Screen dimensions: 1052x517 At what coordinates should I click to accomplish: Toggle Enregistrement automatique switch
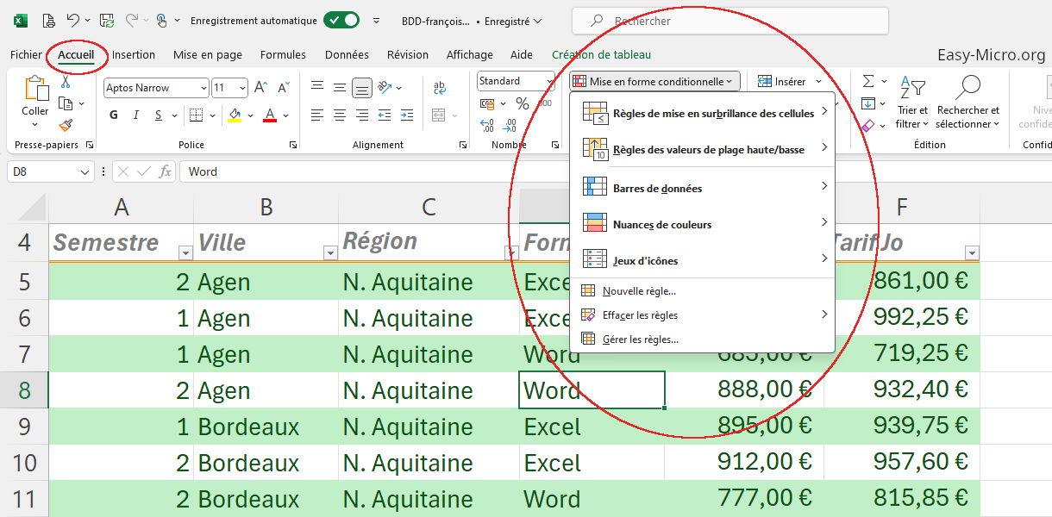pos(341,20)
